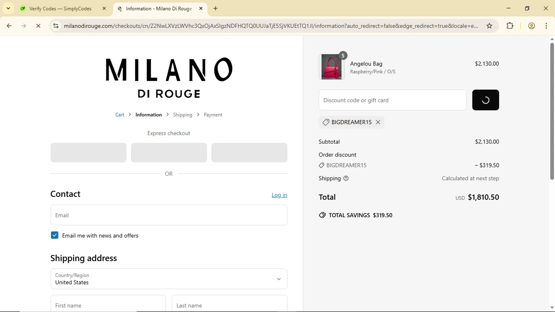Log in to your account

(279, 195)
